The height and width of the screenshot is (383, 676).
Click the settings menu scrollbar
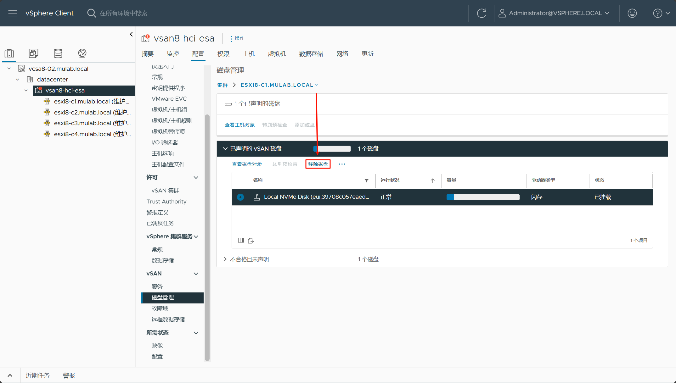207,237
